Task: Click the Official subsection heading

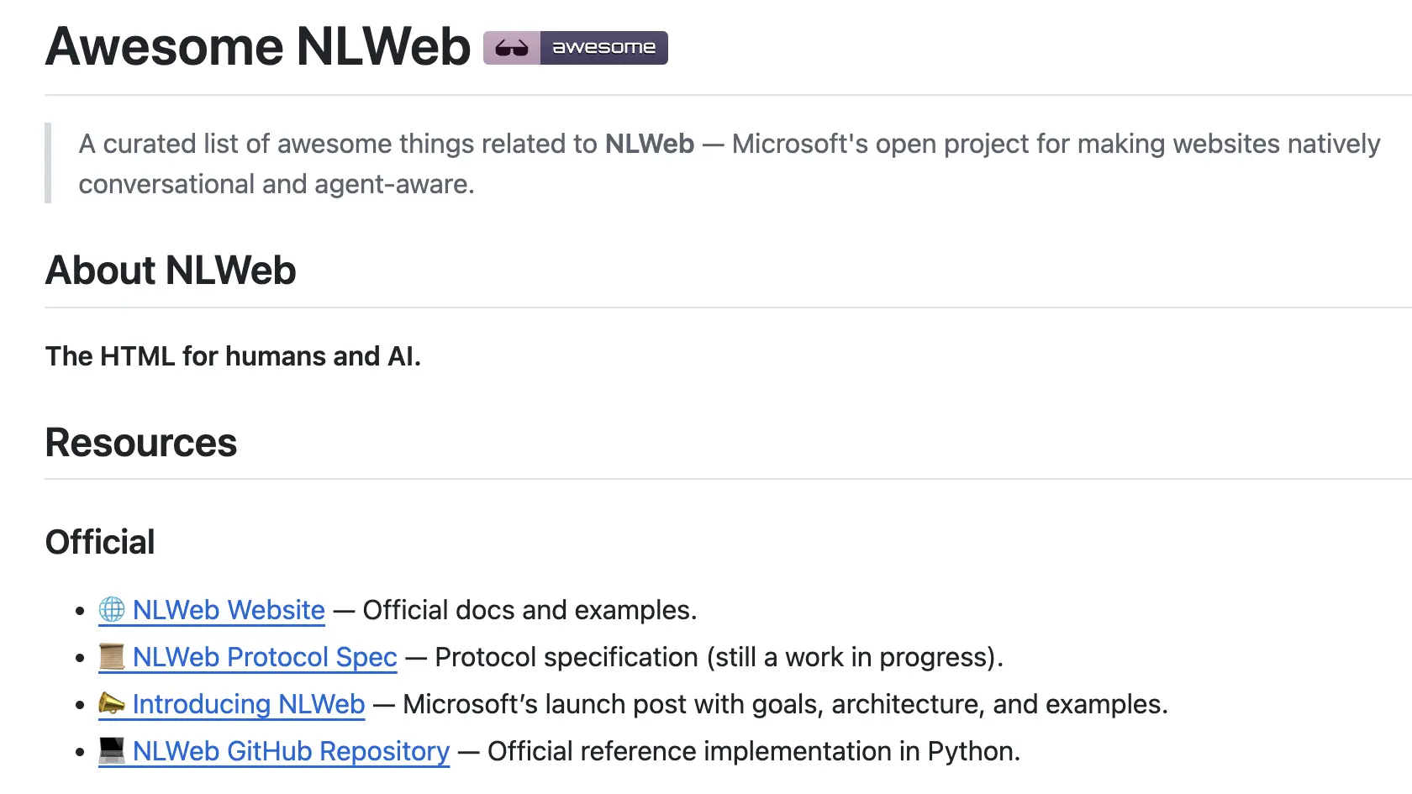Action: (x=100, y=542)
